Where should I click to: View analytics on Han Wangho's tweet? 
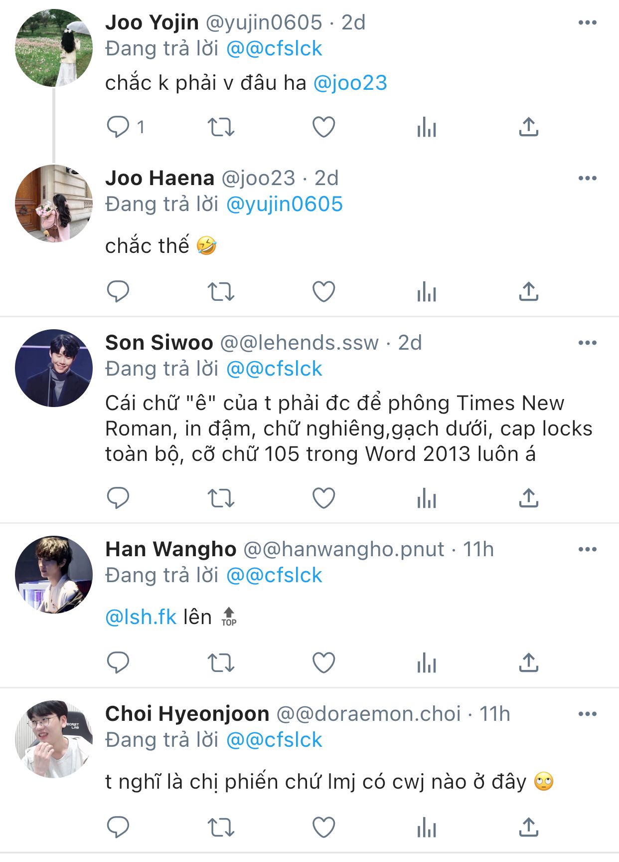pyautogui.click(x=427, y=663)
